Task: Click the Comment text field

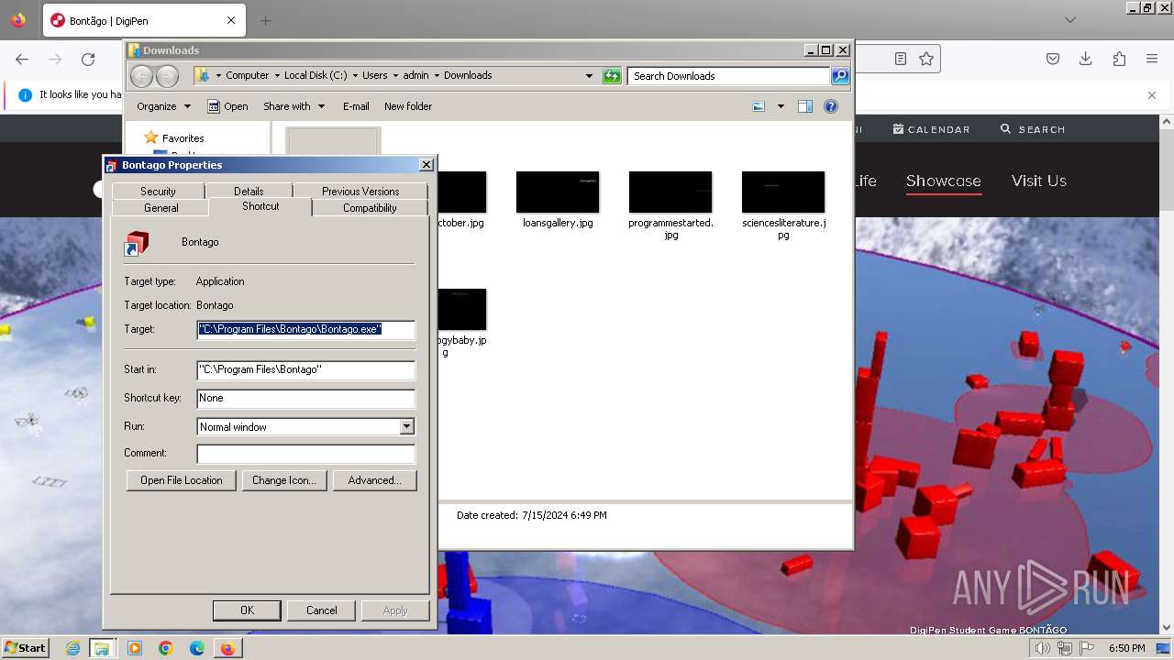Action: click(x=305, y=453)
